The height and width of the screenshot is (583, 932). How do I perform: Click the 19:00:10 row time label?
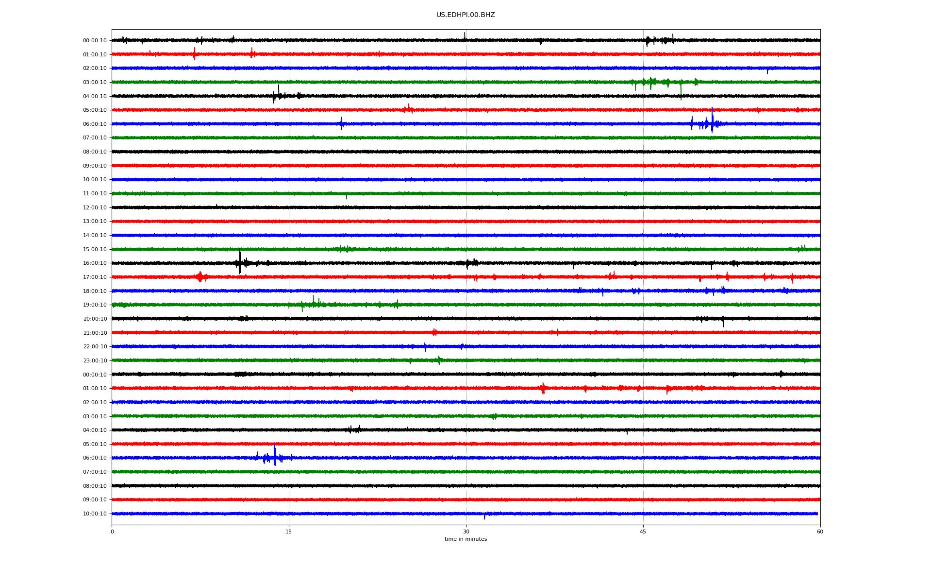click(95, 305)
